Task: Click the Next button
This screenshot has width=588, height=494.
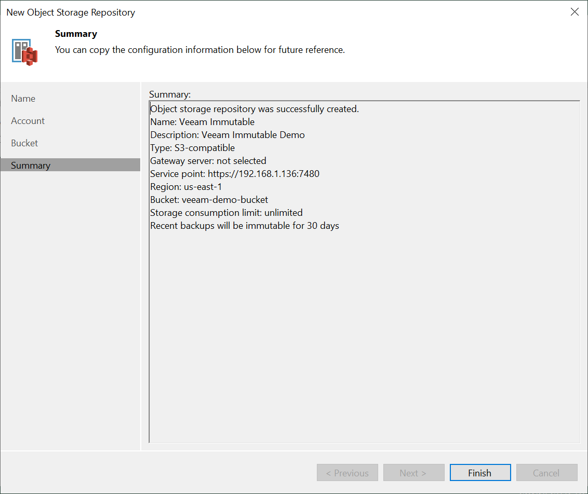Action: pos(413,473)
